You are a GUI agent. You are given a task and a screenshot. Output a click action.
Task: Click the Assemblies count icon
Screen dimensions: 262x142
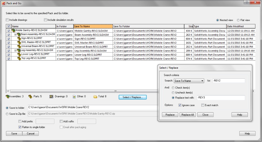(7, 96)
